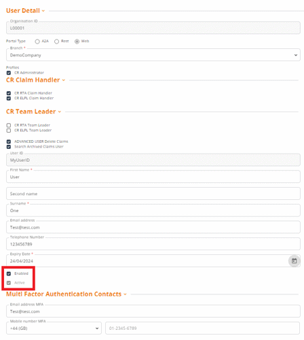The image size is (304, 340).
Task: Click the Email address MFA field
Action: (153, 311)
